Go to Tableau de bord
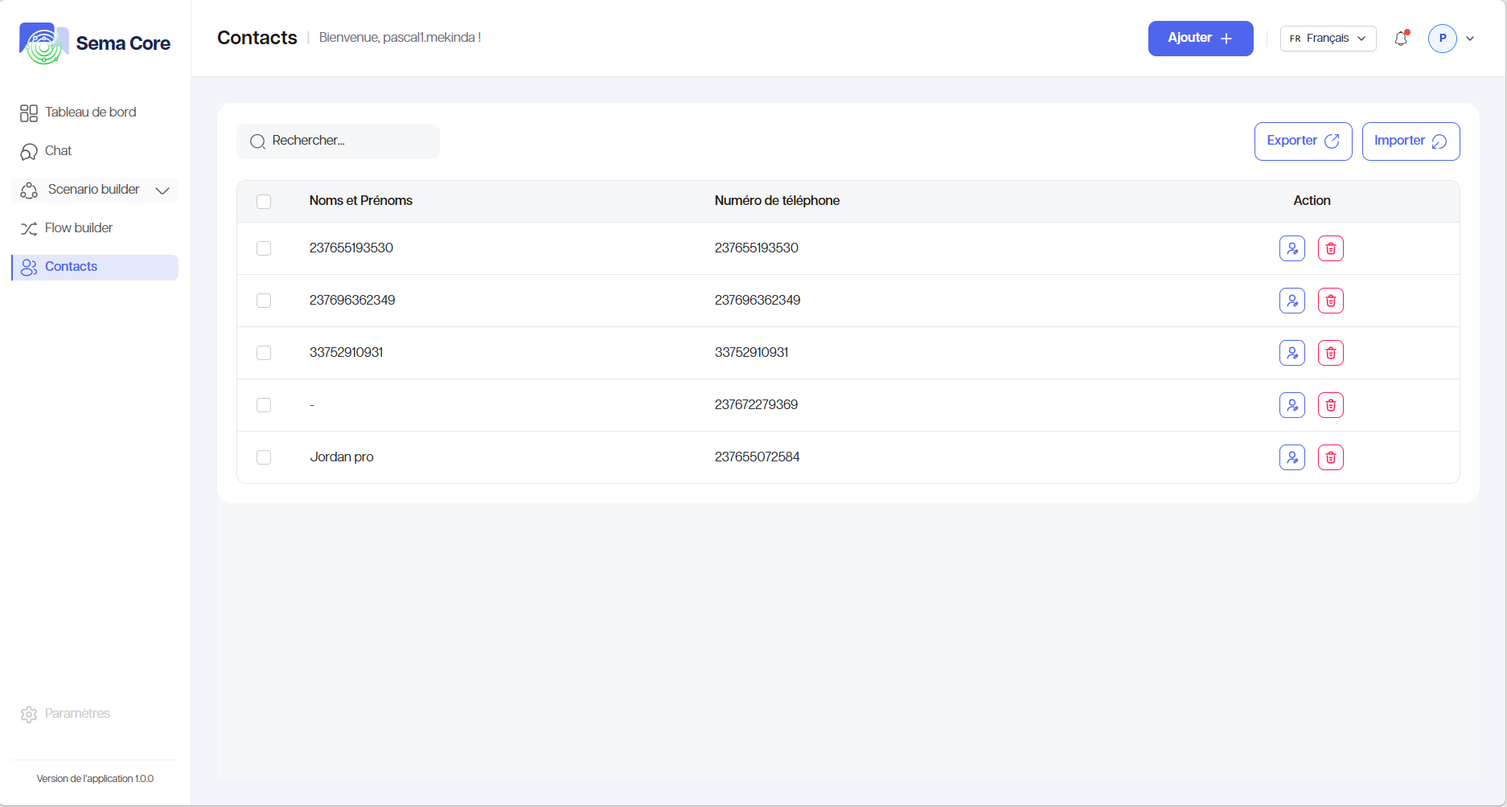1507x807 pixels. 90,113
